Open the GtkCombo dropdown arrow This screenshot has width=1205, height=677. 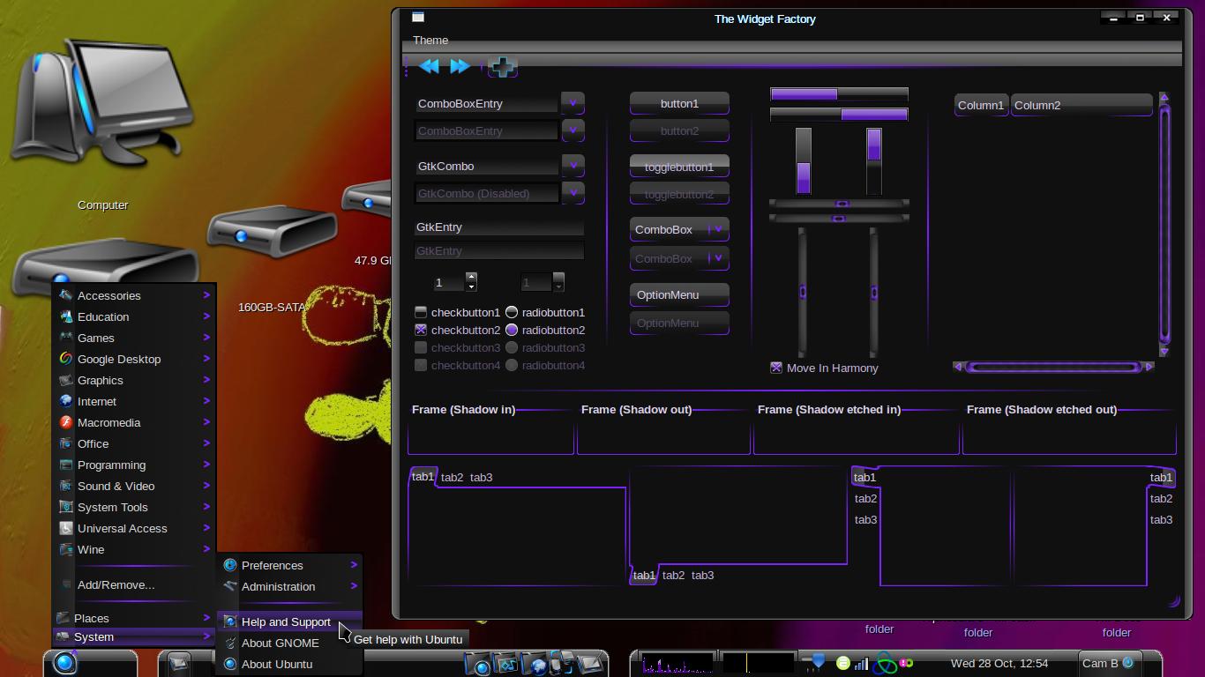point(573,166)
